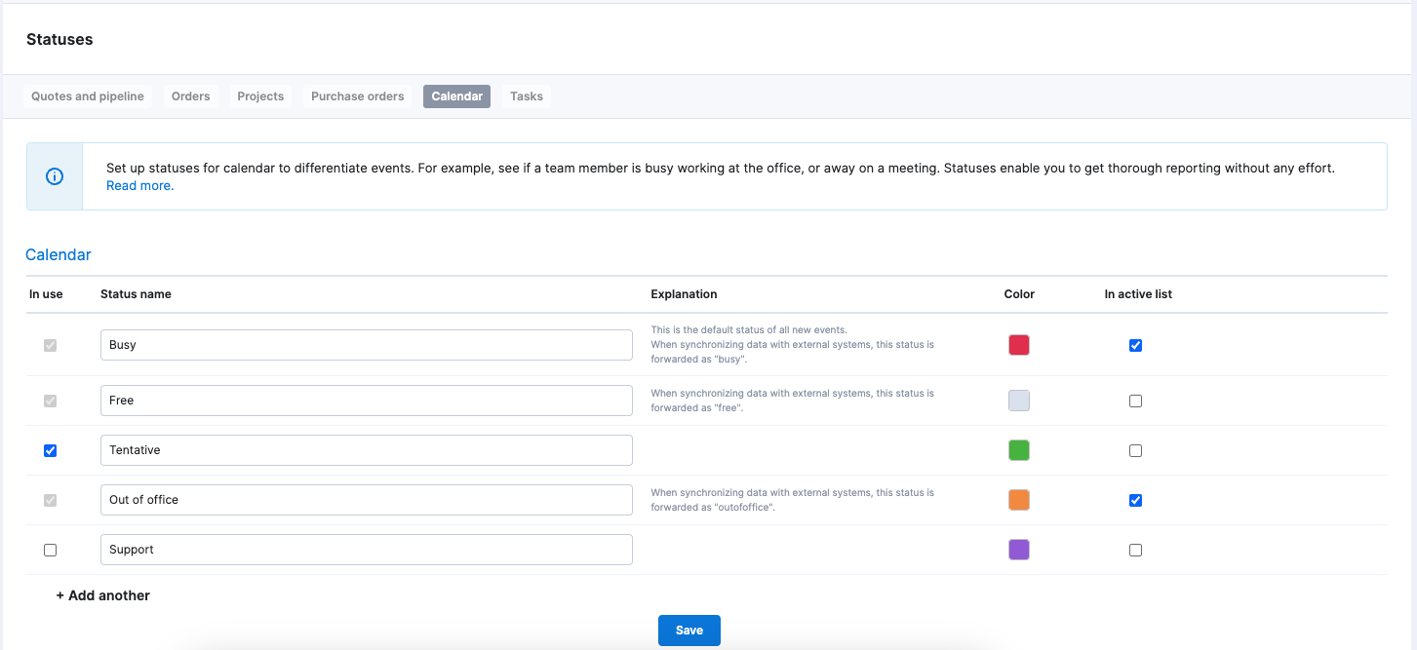Click the Explanation column header

[684, 294]
